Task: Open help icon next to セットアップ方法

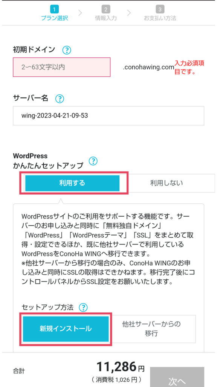Action: pos(83,307)
